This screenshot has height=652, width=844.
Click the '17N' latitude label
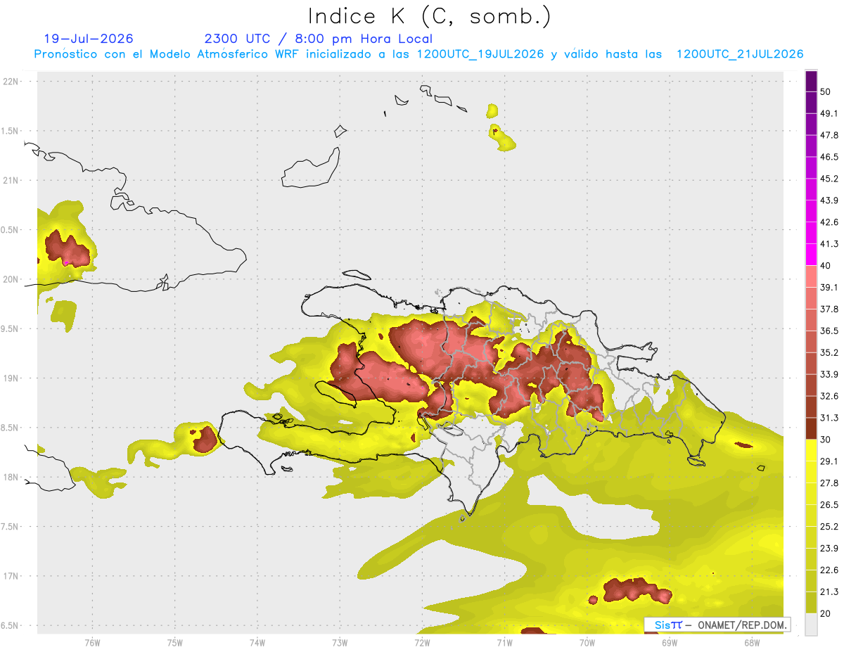[x=11, y=576]
